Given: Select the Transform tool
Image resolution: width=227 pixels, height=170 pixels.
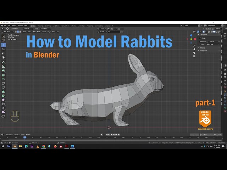Looking at the screenshot, I should click(3, 57).
